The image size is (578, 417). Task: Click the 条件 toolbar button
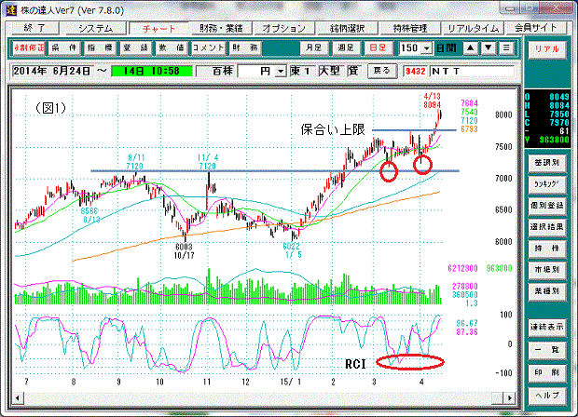[x=64, y=47]
